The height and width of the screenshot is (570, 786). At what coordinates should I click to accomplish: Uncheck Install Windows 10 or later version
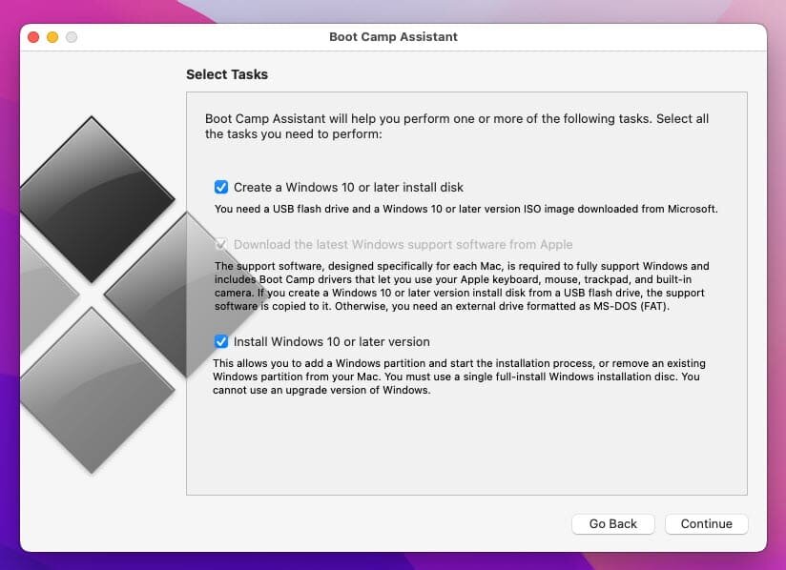tap(221, 341)
